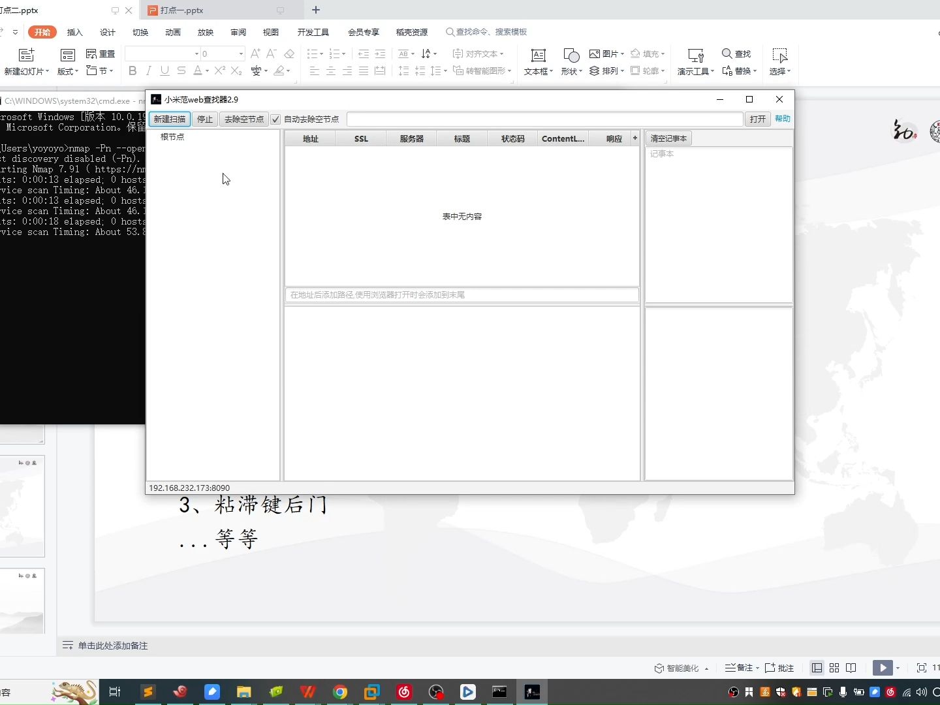Click the 打开 button in web finder
This screenshot has width=940, height=705.
click(758, 119)
